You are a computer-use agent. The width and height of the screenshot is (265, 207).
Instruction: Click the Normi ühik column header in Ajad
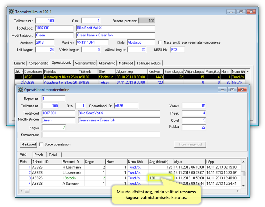(x=137, y=162)
